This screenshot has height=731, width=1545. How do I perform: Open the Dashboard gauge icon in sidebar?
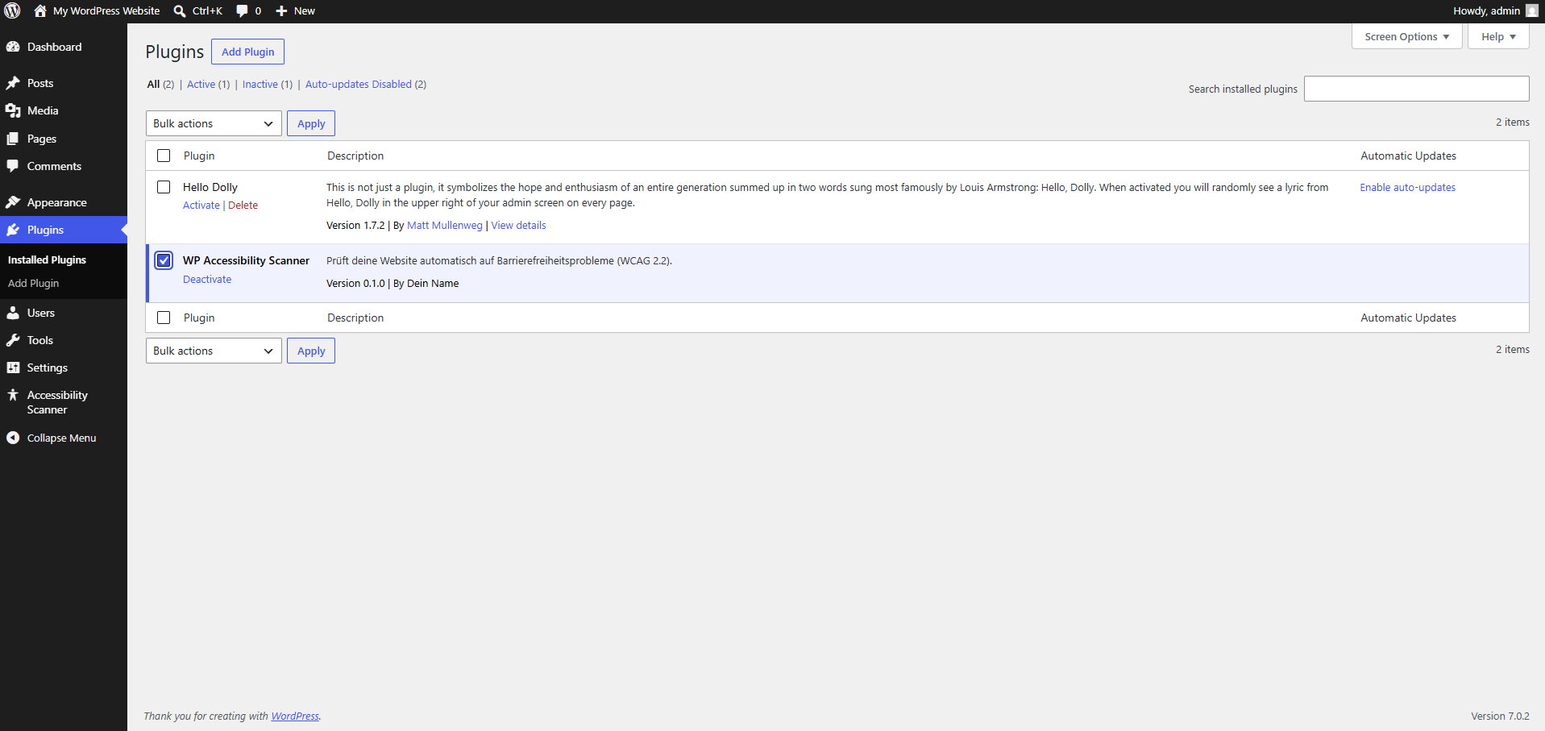13,47
